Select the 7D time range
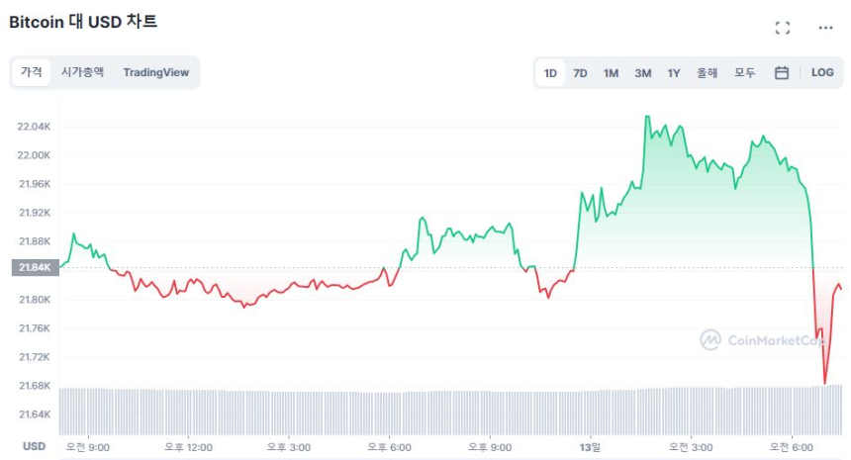 (x=581, y=72)
